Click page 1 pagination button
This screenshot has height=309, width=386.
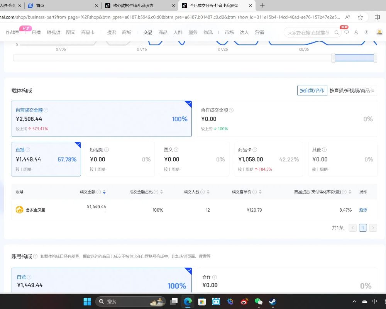[363, 228]
